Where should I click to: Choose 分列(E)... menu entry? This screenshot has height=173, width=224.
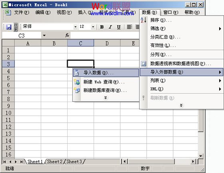(x=182, y=55)
